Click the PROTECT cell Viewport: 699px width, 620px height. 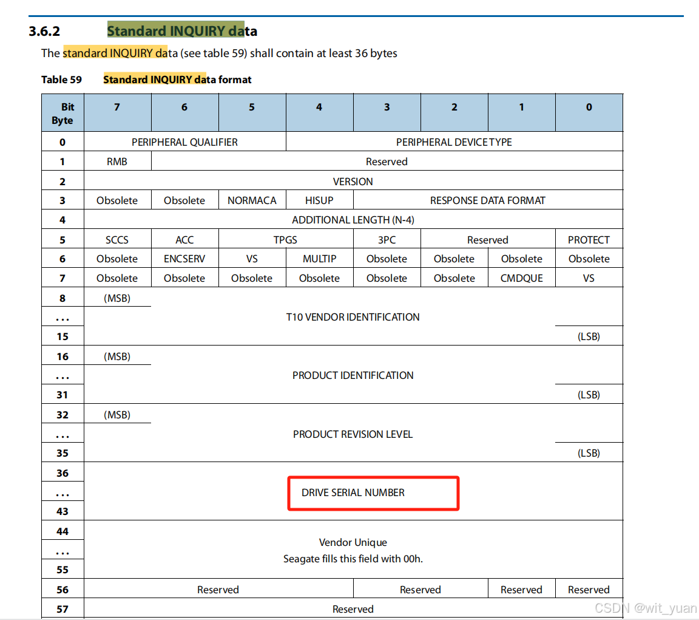[589, 239]
